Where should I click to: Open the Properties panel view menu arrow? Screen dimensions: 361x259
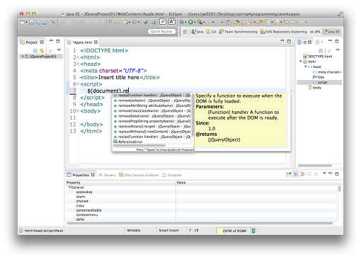(324, 173)
